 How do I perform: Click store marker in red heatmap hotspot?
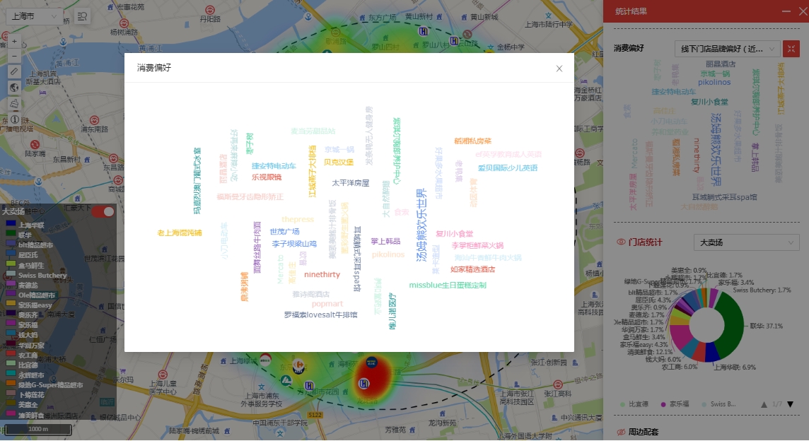[363, 383]
